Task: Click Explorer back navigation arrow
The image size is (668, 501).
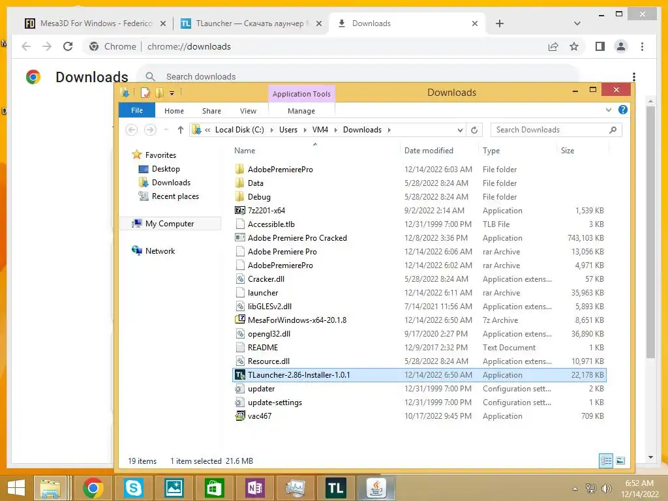Action: coord(132,130)
